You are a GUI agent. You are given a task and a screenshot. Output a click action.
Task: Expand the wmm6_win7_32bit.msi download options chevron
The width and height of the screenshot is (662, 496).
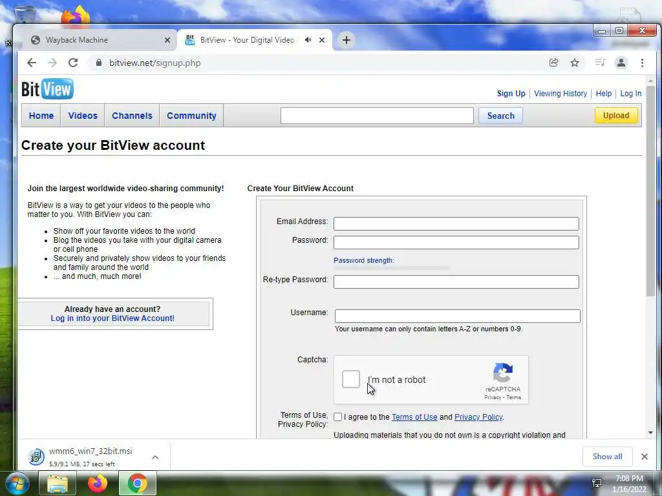coord(155,457)
